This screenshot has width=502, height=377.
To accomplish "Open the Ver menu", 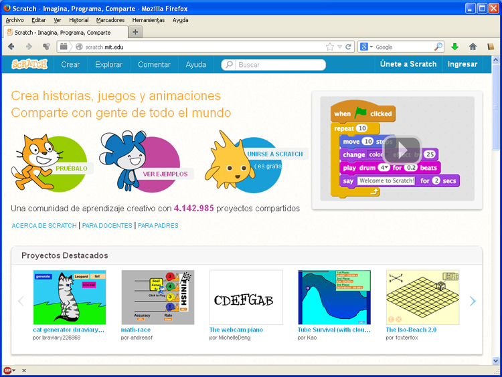I will (58, 20).
